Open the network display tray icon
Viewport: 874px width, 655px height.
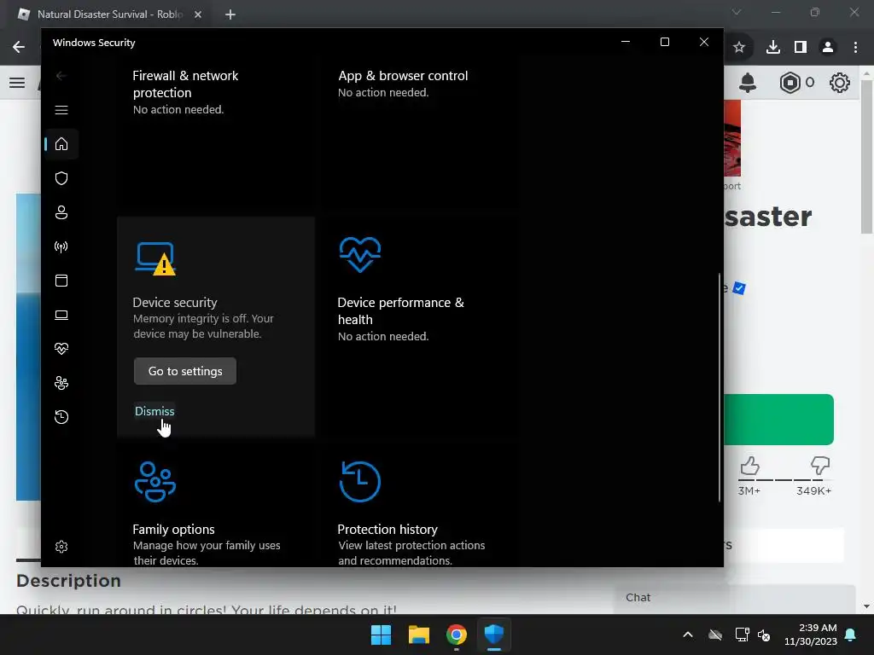click(x=742, y=635)
